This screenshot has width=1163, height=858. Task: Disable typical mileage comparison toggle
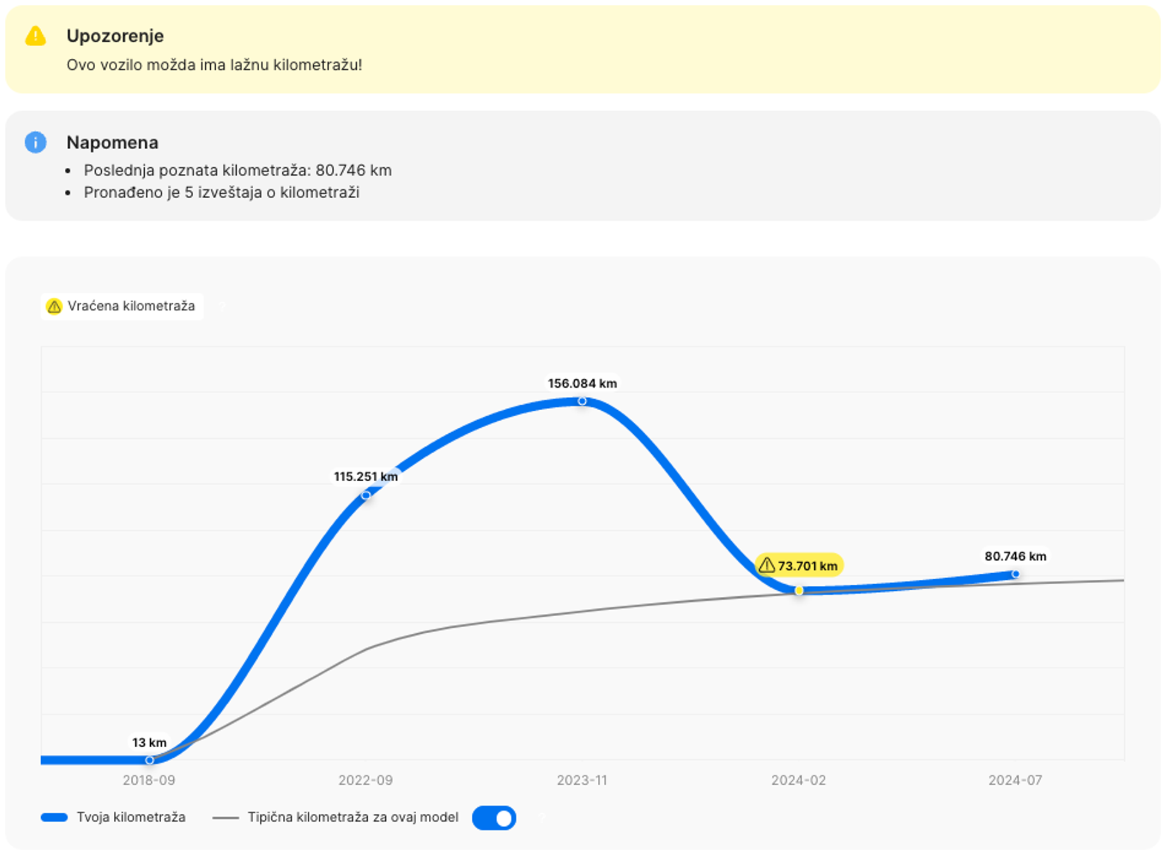494,818
